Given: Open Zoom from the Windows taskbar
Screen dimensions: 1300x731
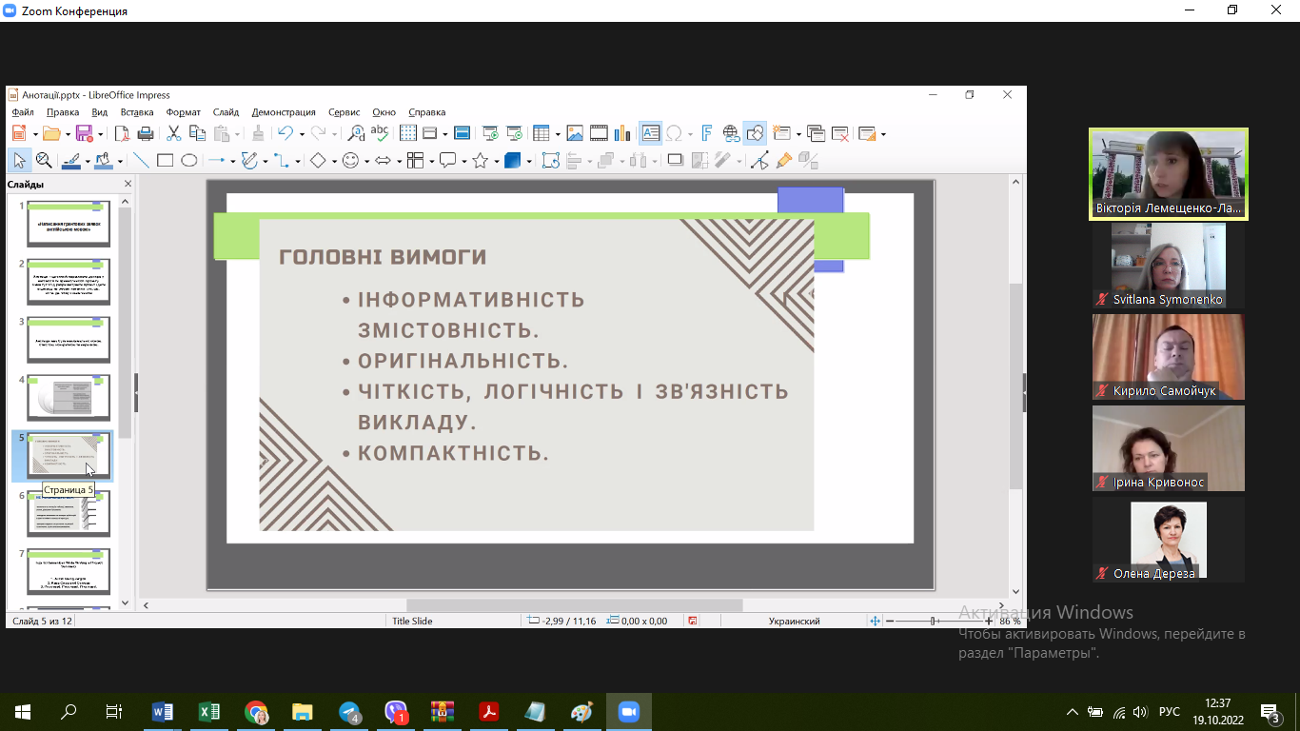Looking at the screenshot, I should coord(628,712).
